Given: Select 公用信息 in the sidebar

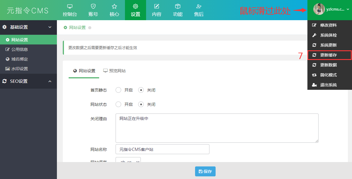Looking at the screenshot, I should click(28, 49).
